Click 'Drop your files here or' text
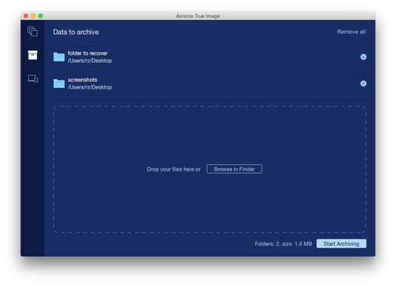396x286 pixels. (x=174, y=169)
